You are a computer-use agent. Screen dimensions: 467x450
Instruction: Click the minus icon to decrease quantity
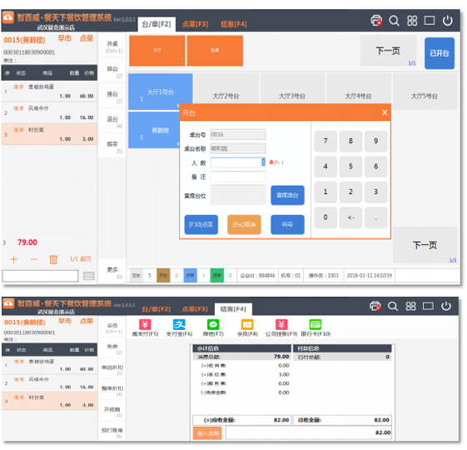pos(33,259)
